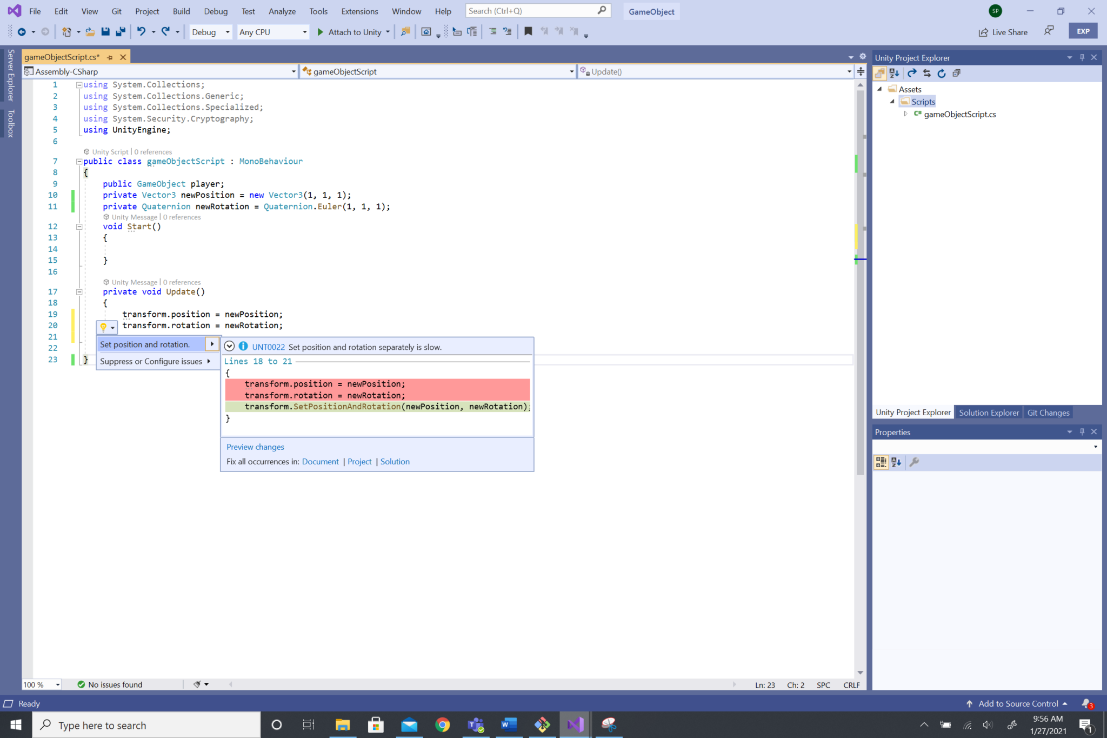Toggle the Live Share session button

click(x=1003, y=31)
